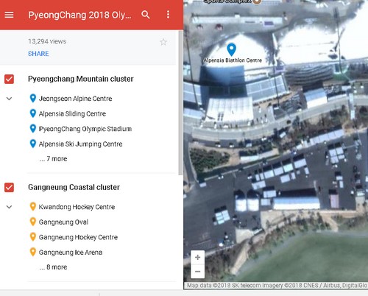368x296 pixels.
Task: Show 7 more Mountain cluster venues
Action: [53, 159]
